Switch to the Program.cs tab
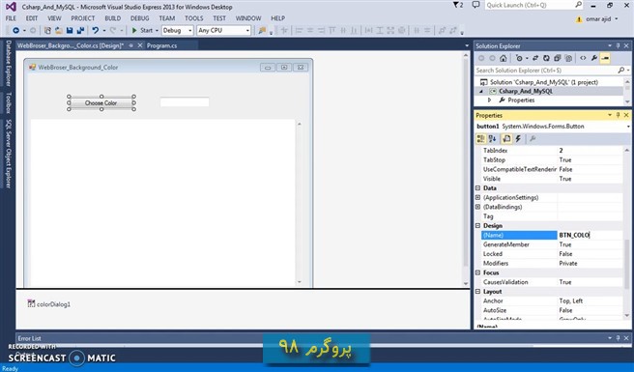The height and width of the screenshot is (372, 634). pos(161,45)
